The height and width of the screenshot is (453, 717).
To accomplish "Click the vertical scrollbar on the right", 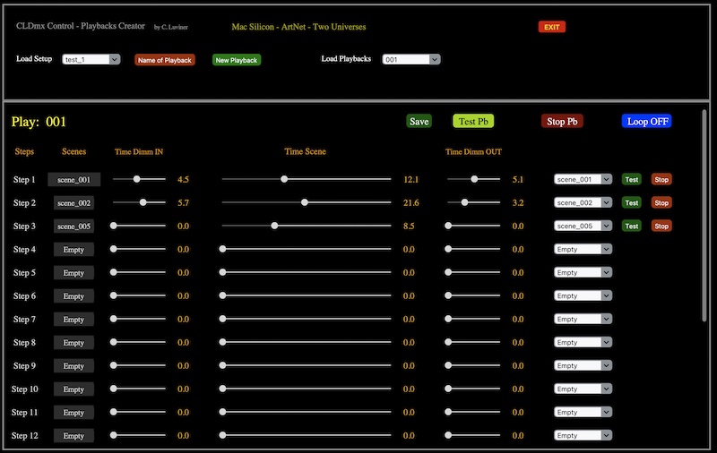I will (704, 215).
